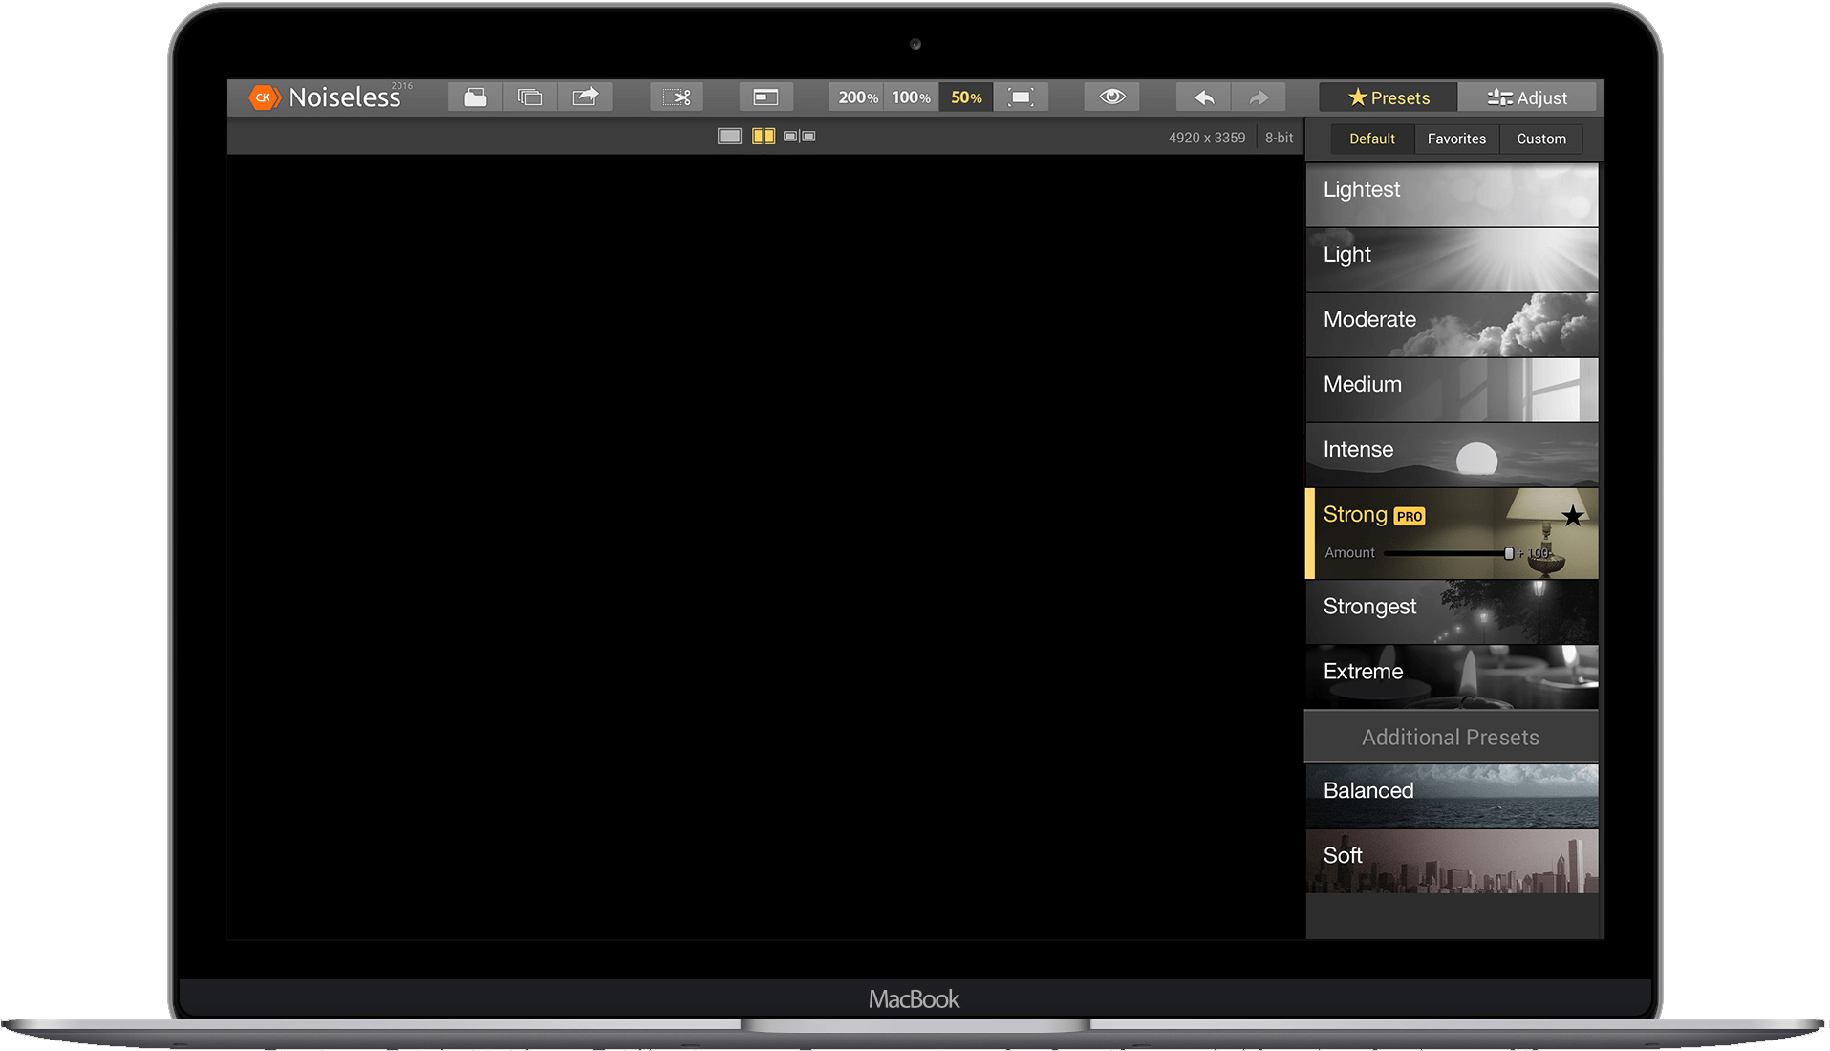
Task: Select split vertical compare view
Action: click(x=764, y=137)
